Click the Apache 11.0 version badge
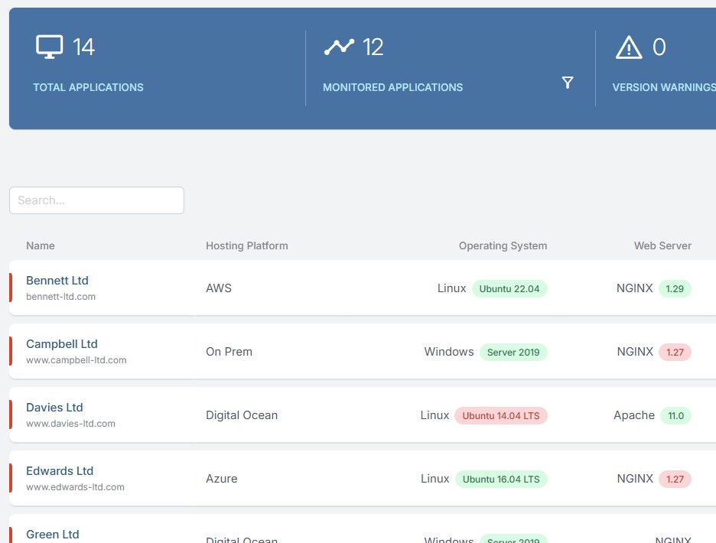The width and height of the screenshot is (716, 543). (x=675, y=415)
